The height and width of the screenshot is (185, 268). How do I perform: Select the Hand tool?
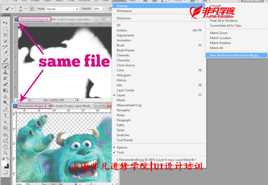click(5, 147)
